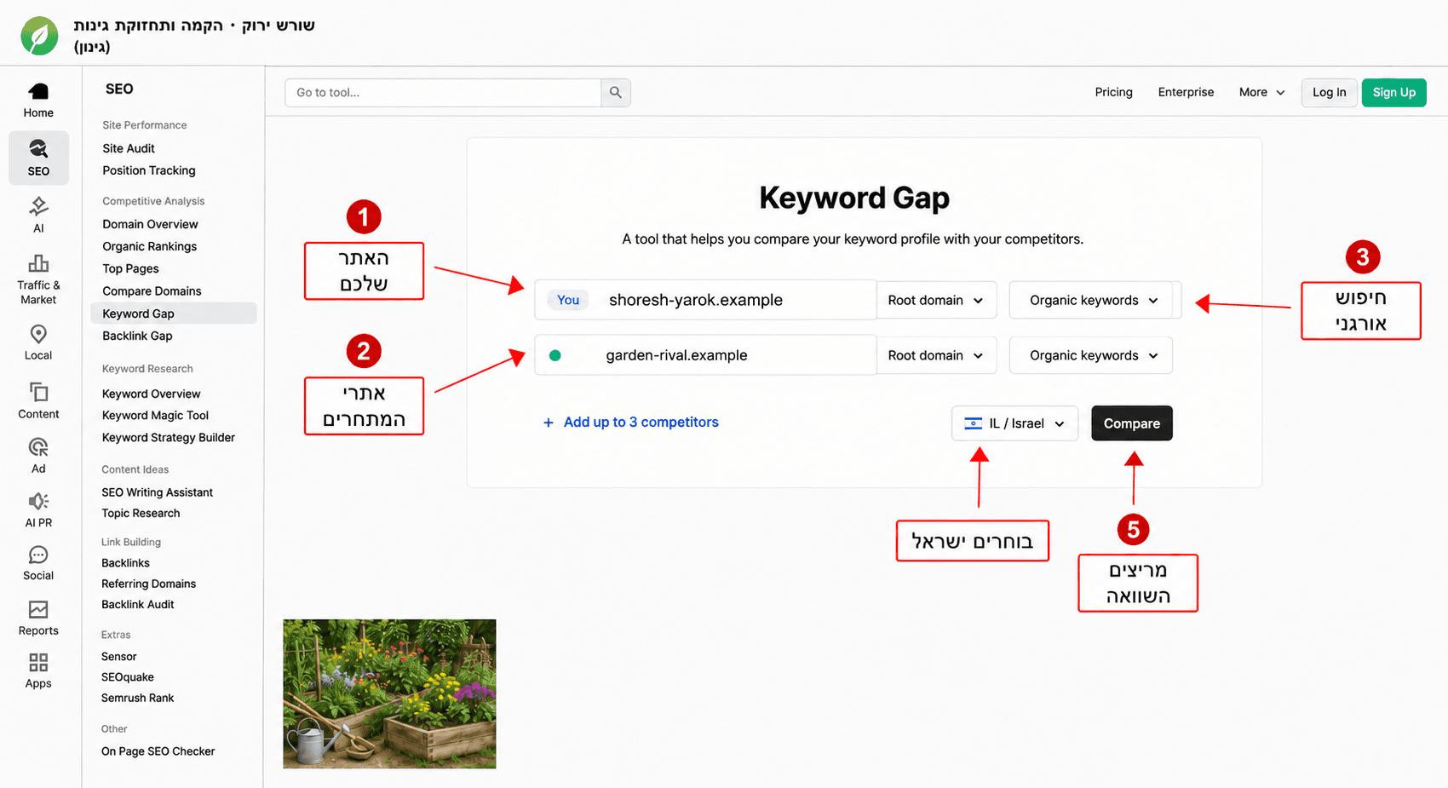The image size is (1448, 788).
Task: Open the Home section icon
Action: pyautogui.click(x=38, y=92)
